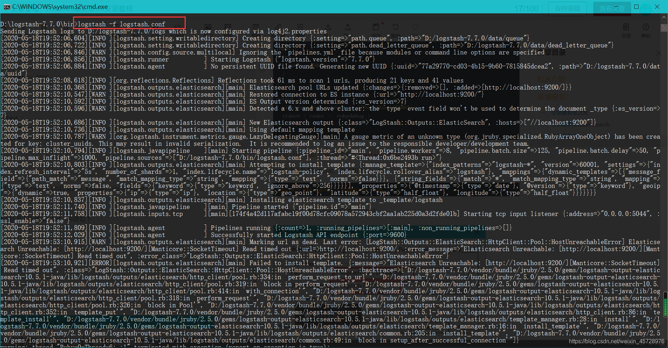Click the prompt path 'D:\logstash-7.7.0\bin'
Image resolution: width=668 pixels, height=348 pixels.
click(x=37, y=24)
